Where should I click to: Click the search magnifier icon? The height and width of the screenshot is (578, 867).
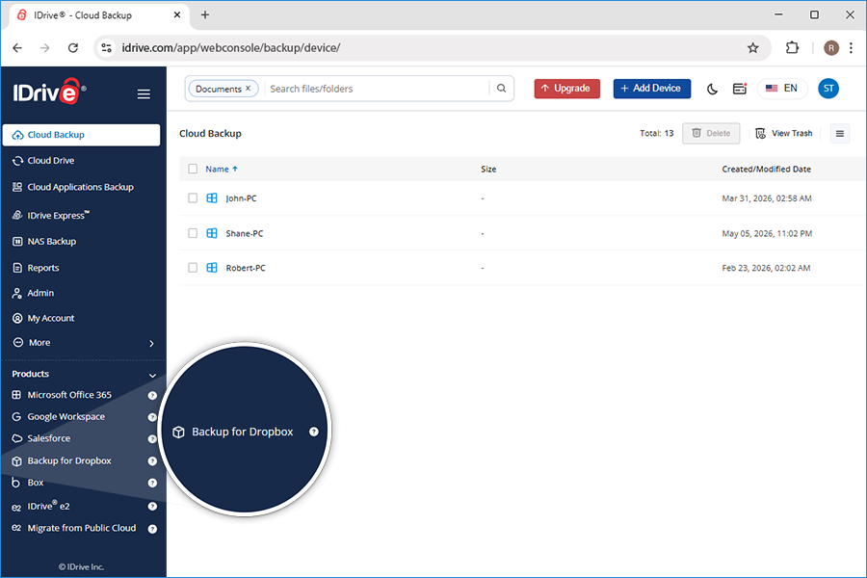[501, 89]
